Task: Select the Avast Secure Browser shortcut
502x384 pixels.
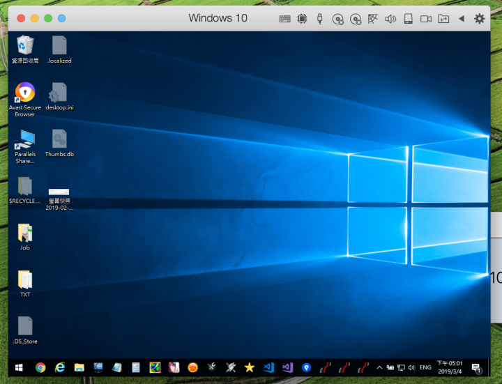Action: point(25,100)
